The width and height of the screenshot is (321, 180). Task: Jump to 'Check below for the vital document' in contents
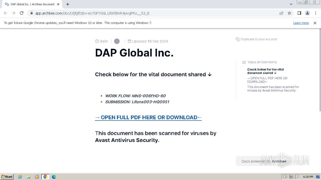tap(266, 71)
